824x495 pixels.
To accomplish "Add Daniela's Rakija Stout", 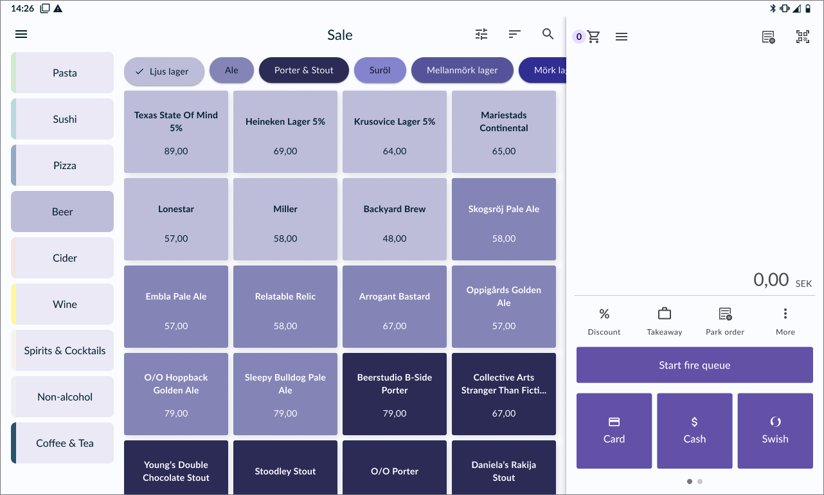I will click(504, 467).
